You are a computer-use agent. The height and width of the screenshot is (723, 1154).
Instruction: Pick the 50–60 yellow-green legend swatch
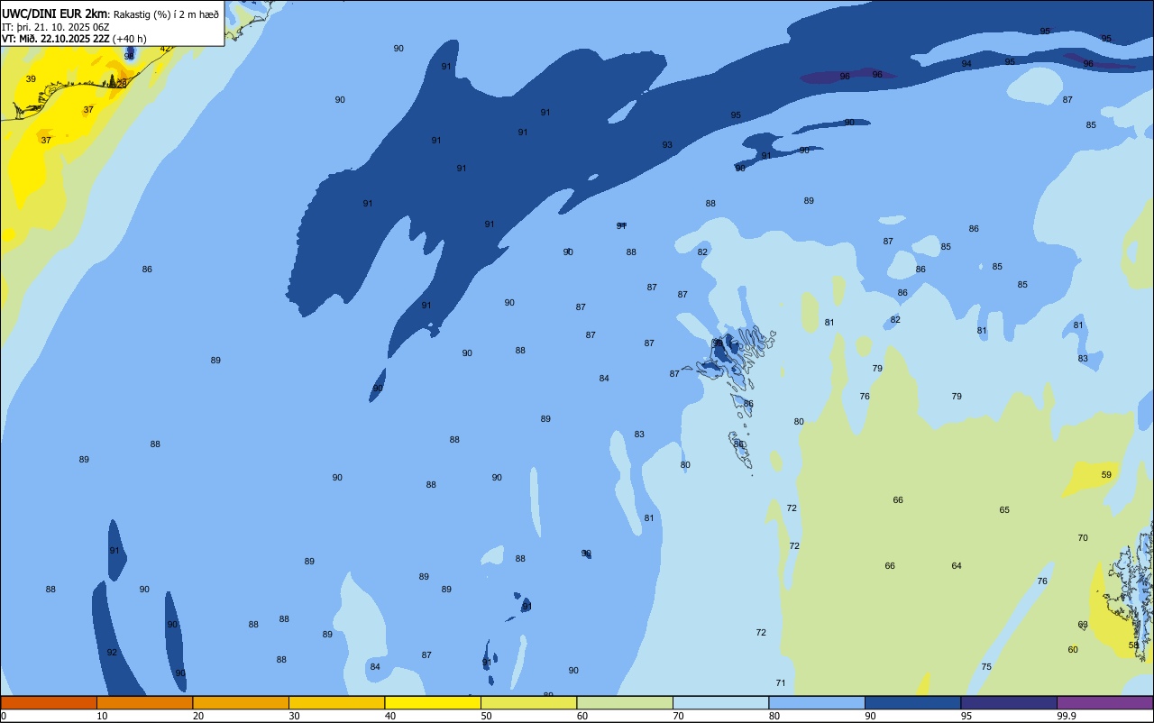tap(528, 702)
